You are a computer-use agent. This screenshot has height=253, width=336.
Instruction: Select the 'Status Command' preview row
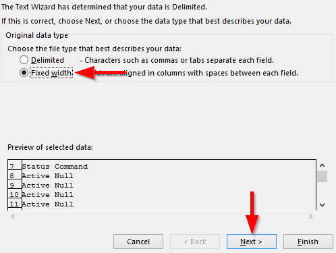55,167
